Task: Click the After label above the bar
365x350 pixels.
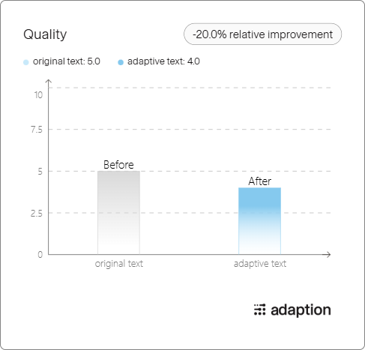Action: click(x=259, y=181)
